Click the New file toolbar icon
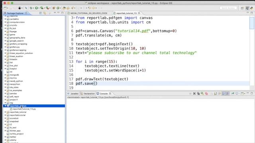Screen dimensions: 255x143 pos(5,8)
